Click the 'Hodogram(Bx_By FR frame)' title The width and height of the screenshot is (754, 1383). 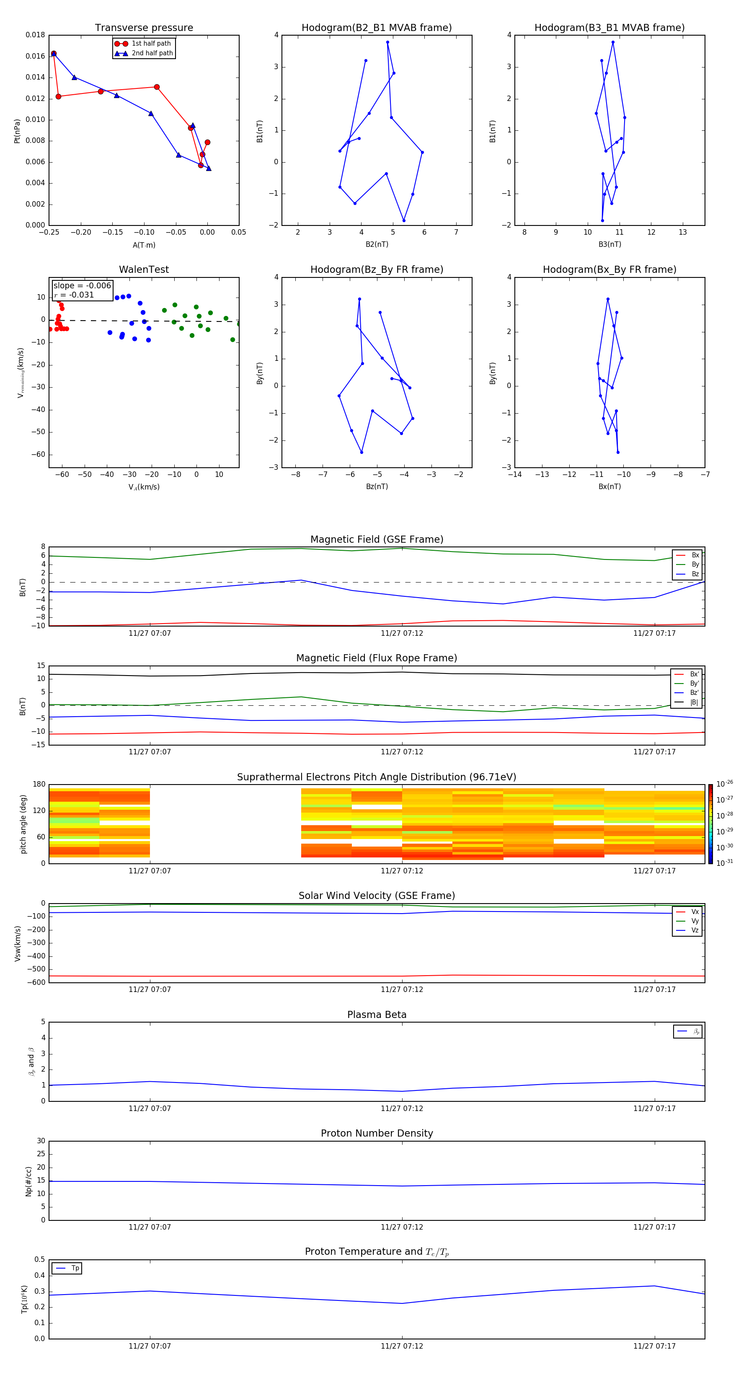click(609, 269)
